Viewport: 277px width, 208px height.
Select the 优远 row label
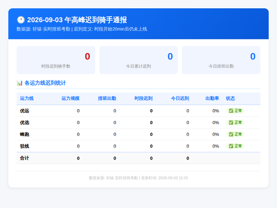[x=24, y=111]
